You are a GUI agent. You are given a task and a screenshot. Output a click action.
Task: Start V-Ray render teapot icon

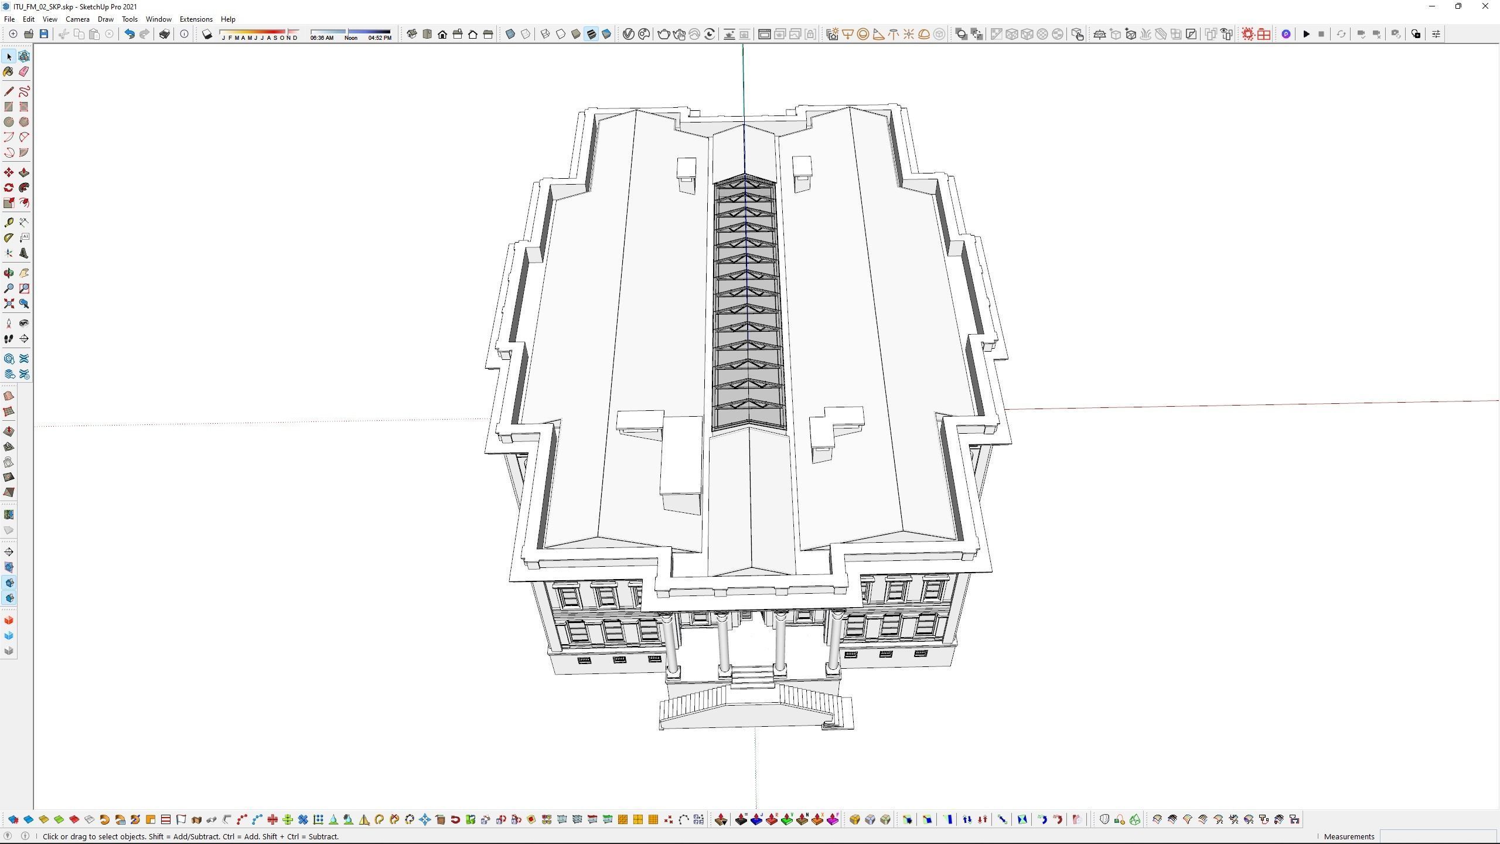coord(663,34)
